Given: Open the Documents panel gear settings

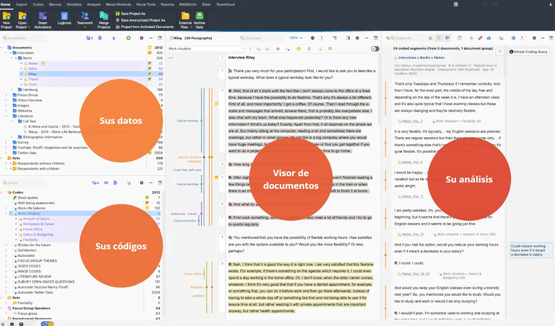Looking at the screenshot, I should [142, 38].
